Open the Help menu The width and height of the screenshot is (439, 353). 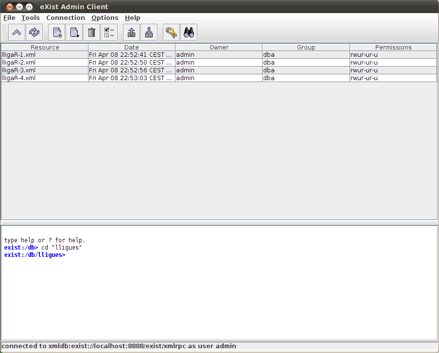point(132,18)
